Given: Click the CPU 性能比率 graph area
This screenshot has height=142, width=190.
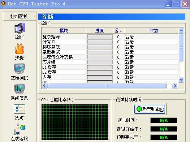Looking at the screenshot, I should (x=75, y=122).
